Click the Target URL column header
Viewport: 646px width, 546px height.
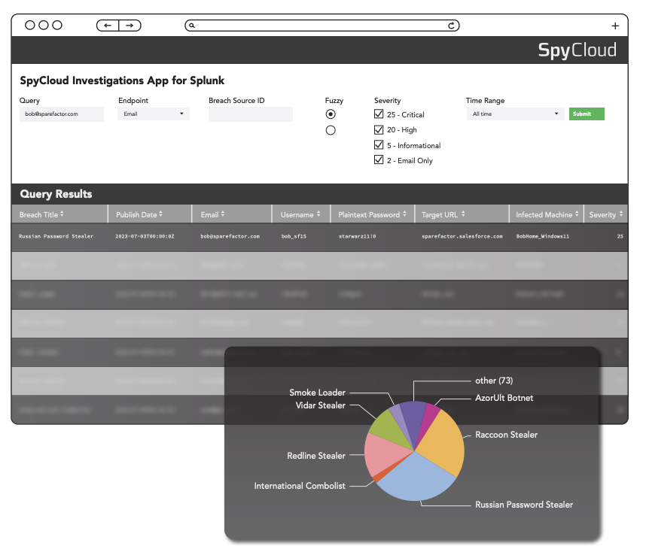[x=462, y=214]
